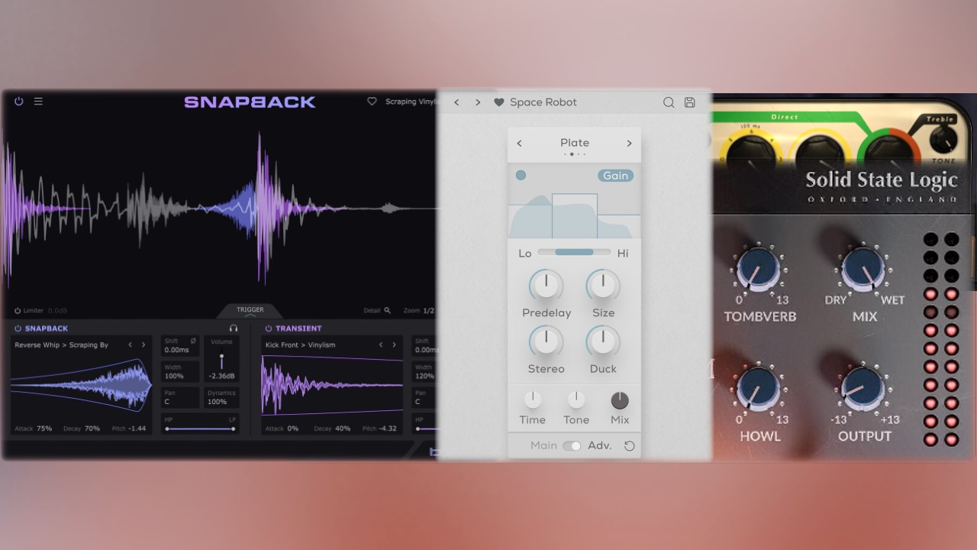This screenshot has height=550, width=977.
Task: Invert phase icon in Snapback Shift box
Action: tap(193, 341)
